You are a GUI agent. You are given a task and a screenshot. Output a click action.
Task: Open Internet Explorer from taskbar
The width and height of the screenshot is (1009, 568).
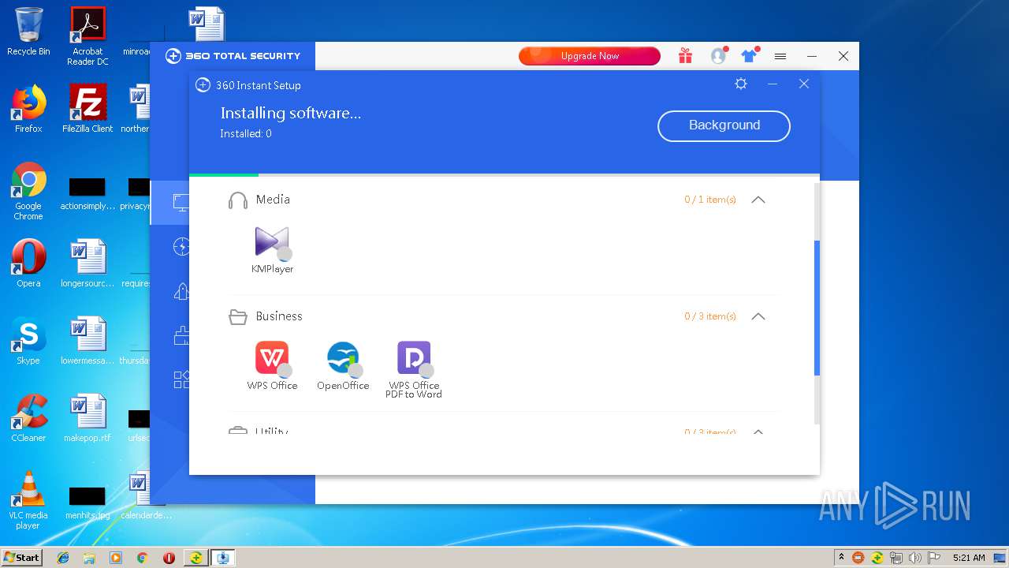point(63,558)
